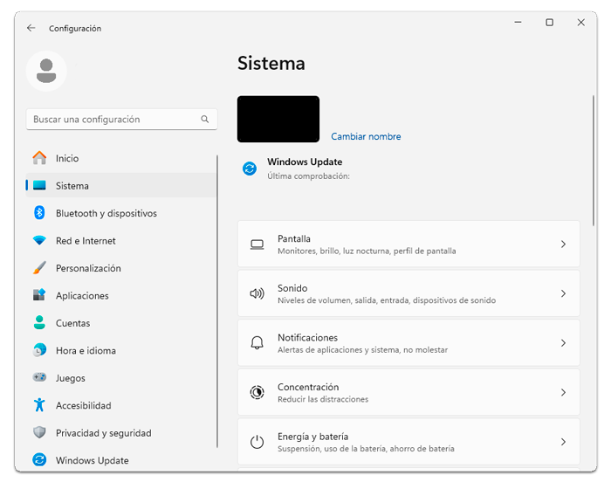Open Windows Update from the sidebar
Viewport: 611px width, 482px height.
[120, 460]
